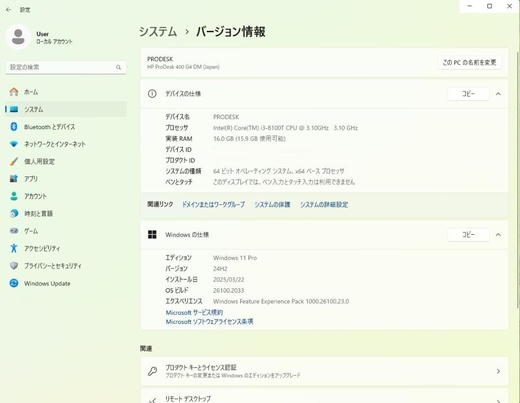Open the リモート デスクトップ row
Viewport: 520px width, 403px height.
pos(325,396)
